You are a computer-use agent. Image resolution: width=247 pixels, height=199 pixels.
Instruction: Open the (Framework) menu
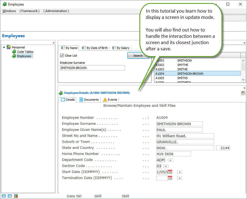[29, 11]
